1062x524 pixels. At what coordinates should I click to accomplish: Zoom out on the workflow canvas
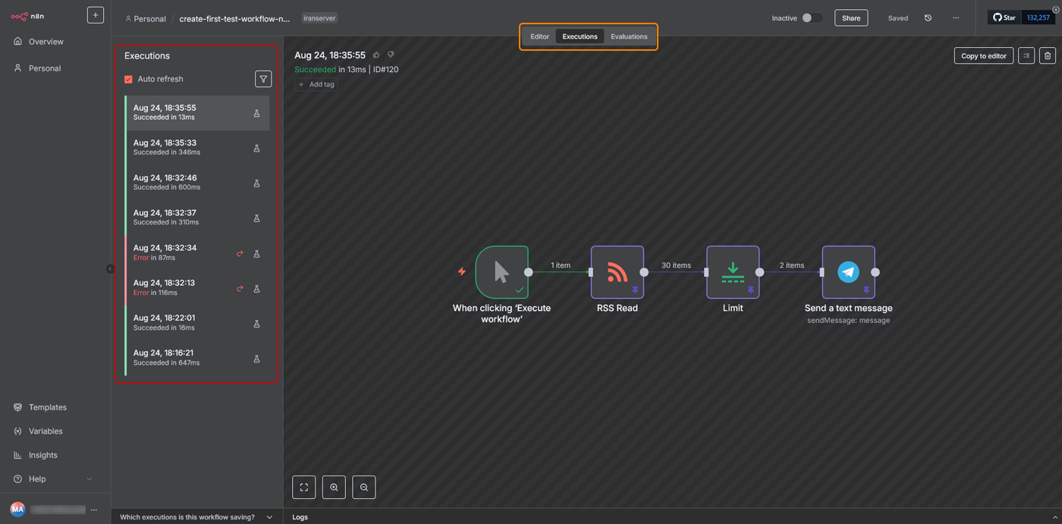[364, 488]
